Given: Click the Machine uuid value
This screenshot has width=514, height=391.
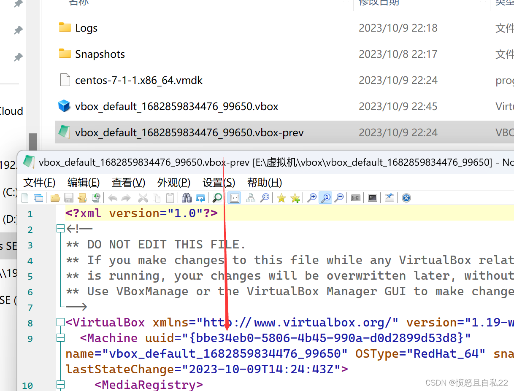Looking at the screenshot, I should click(x=326, y=338).
